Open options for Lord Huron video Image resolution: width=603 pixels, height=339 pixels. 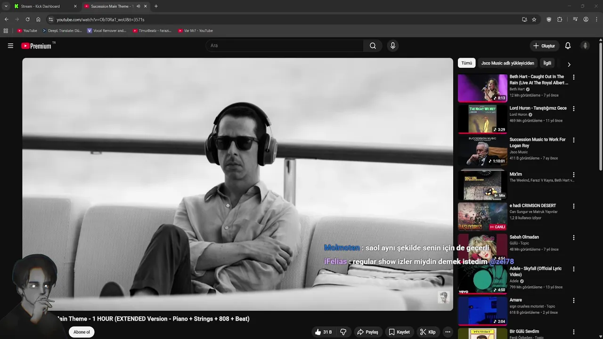573,108
